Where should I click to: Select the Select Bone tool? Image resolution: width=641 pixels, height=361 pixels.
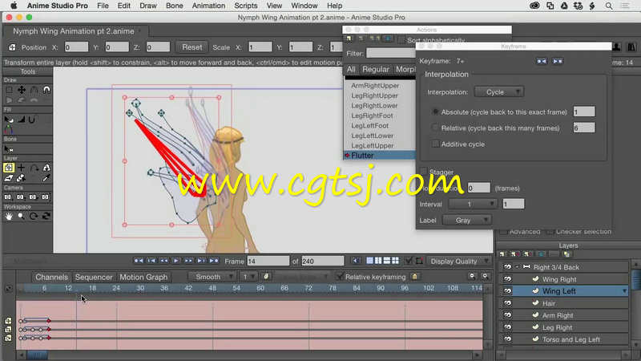pos(9,149)
